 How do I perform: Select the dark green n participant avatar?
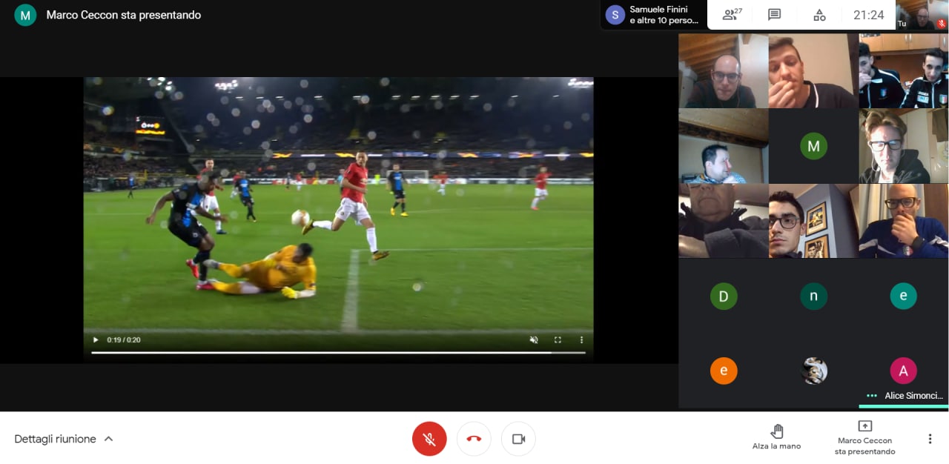coord(813,296)
